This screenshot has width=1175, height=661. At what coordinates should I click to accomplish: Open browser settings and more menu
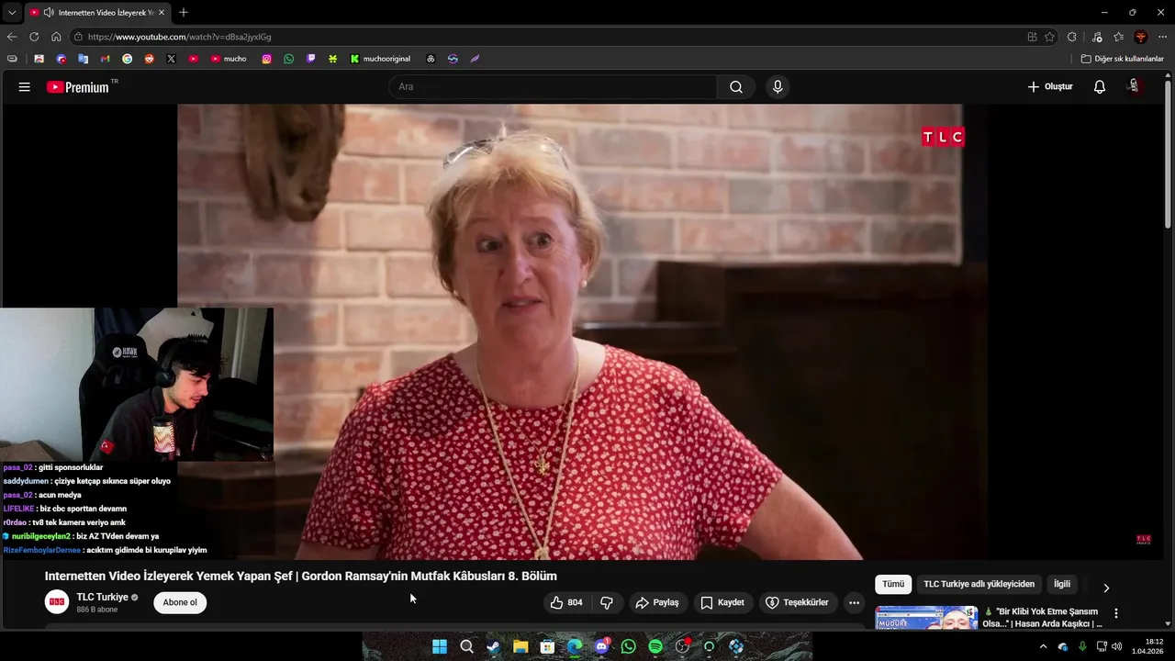[1162, 37]
